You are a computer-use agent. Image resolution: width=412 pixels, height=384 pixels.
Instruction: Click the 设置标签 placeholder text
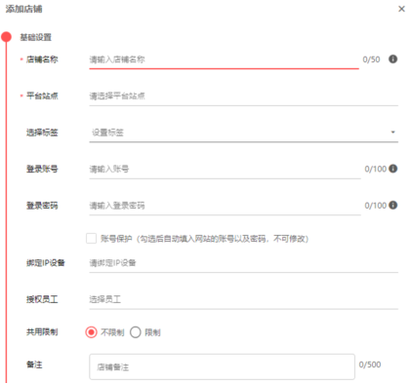pos(107,133)
